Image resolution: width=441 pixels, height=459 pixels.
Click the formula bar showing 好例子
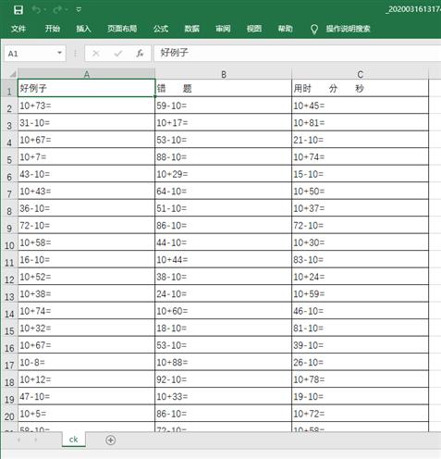298,53
